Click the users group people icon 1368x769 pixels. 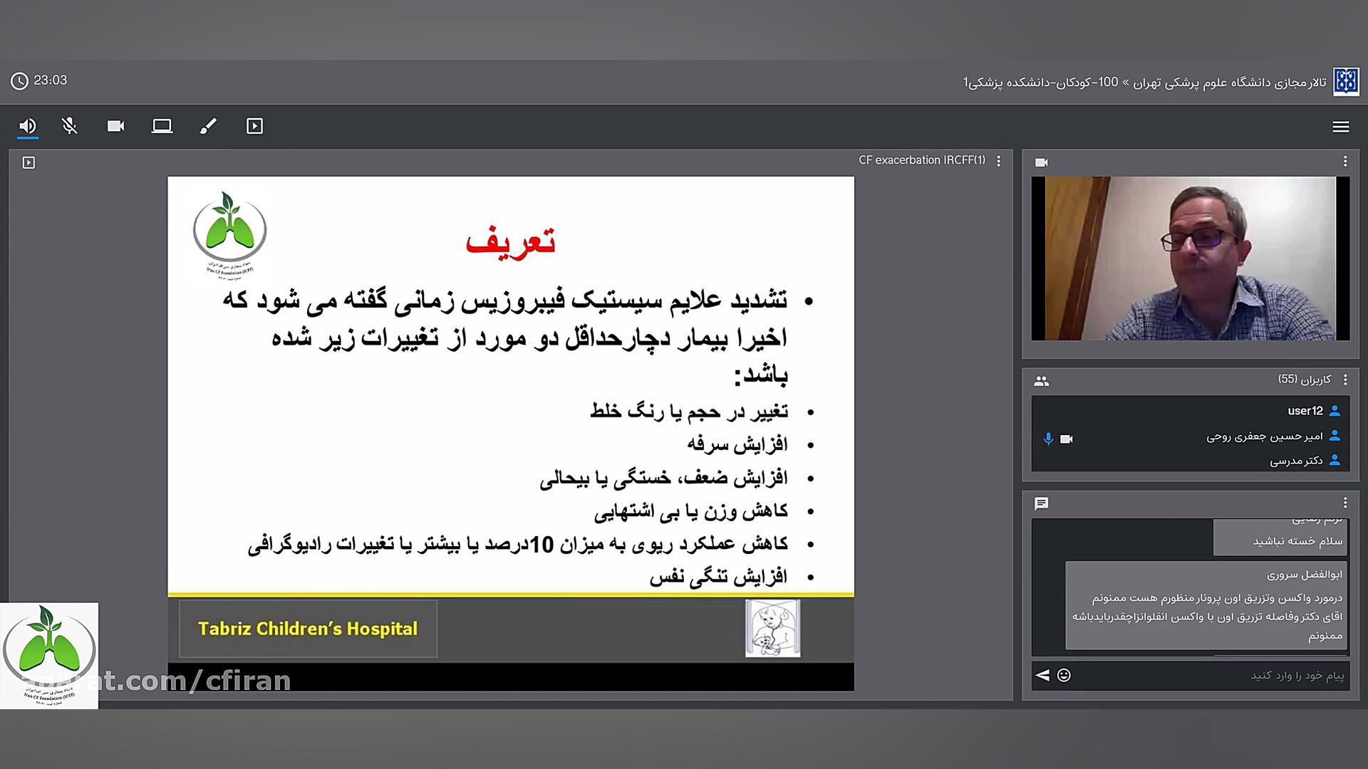tap(1041, 381)
